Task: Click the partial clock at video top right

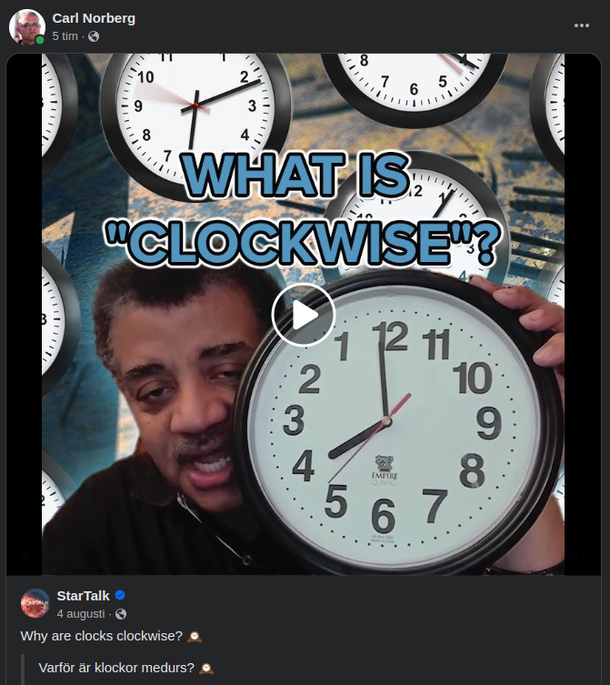Action: click(x=547, y=107)
